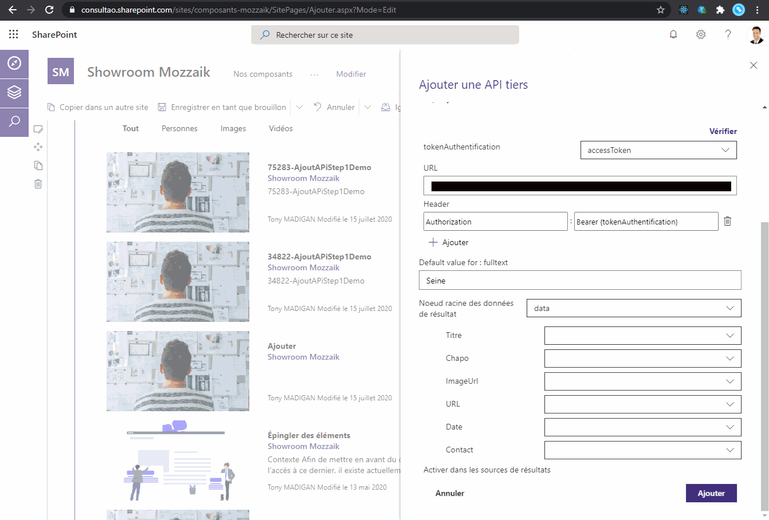Click the SharePoint brand label
This screenshot has height=520, width=769.
[54, 34]
